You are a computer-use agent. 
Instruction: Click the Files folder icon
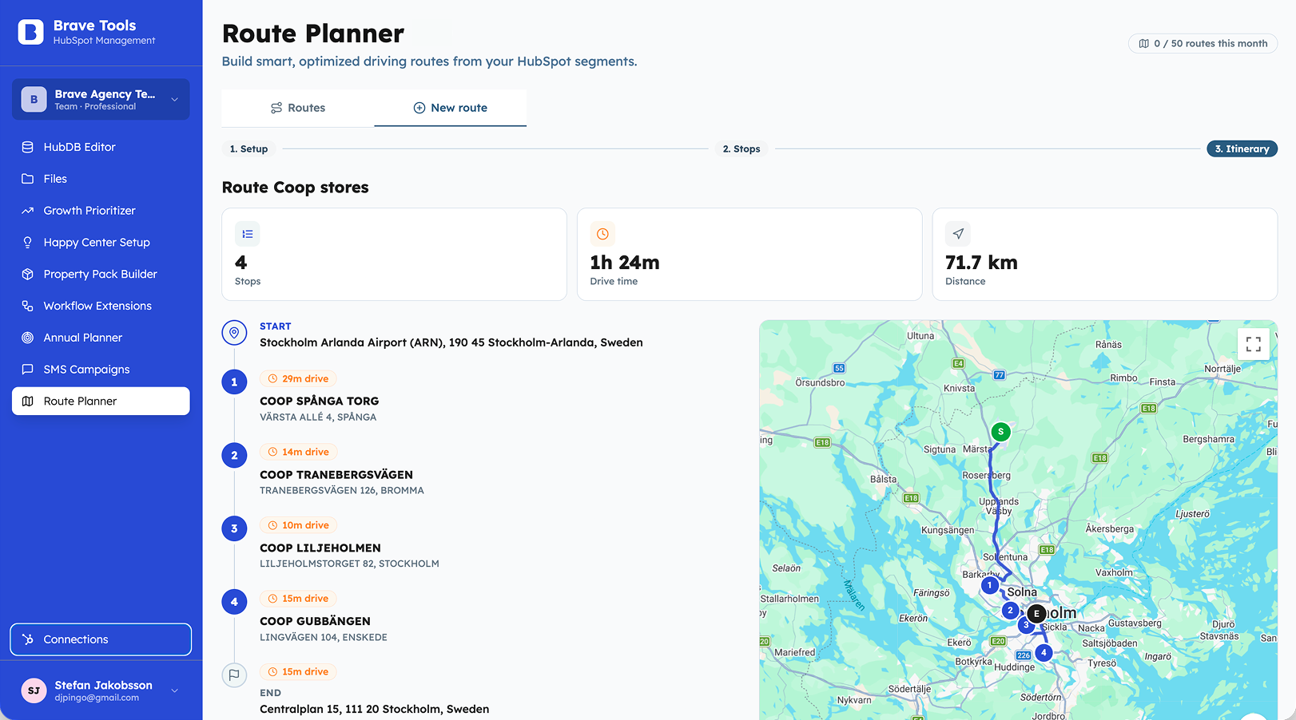click(x=28, y=179)
